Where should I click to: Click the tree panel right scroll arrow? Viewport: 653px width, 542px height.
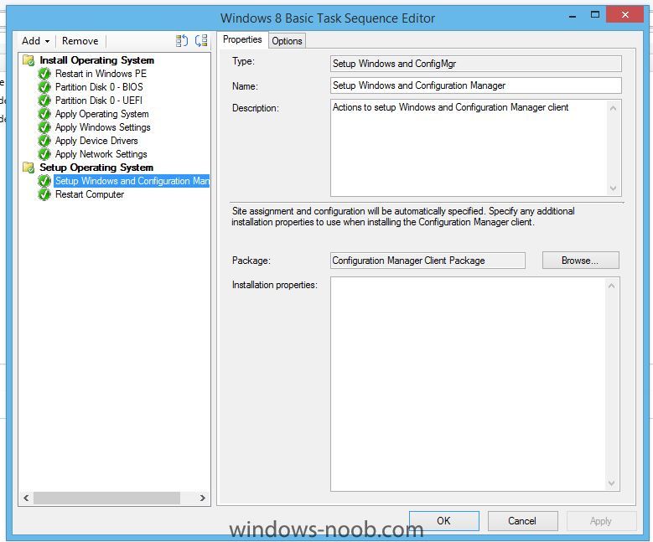[x=202, y=498]
